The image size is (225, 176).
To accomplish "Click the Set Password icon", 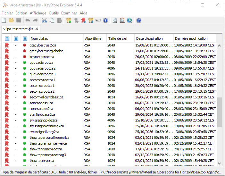I will (x=98, y=21).
